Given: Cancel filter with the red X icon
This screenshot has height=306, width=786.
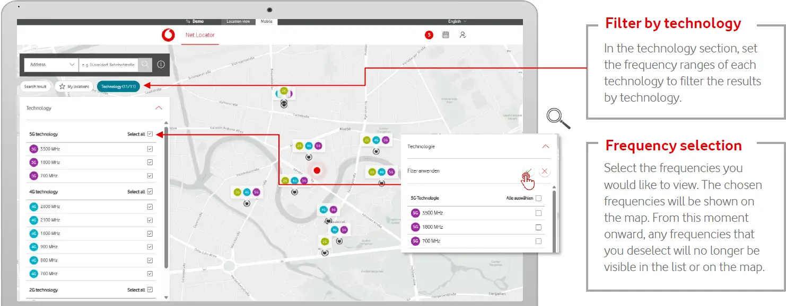Looking at the screenshot, I should click(x=544, y=171).
